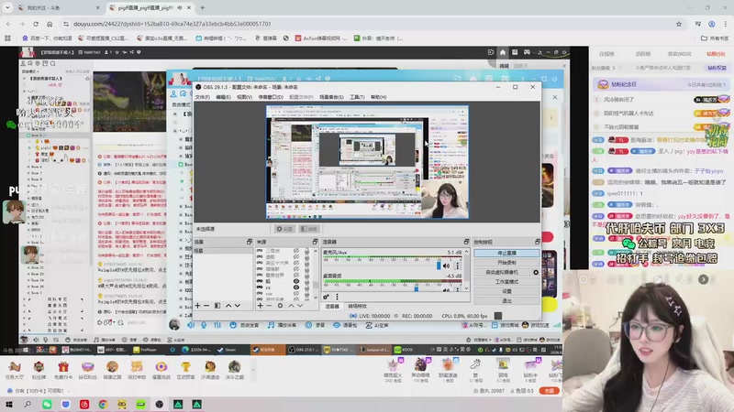734x412 pixels.
Task: Open WeChat from Windows taskbar
Action: 47,404
